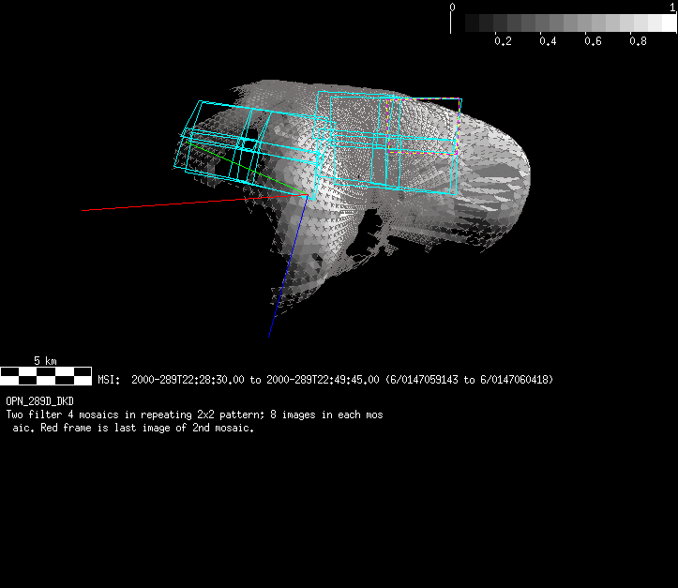Click the 0.4 tick label on colorbar

point(549,41)
